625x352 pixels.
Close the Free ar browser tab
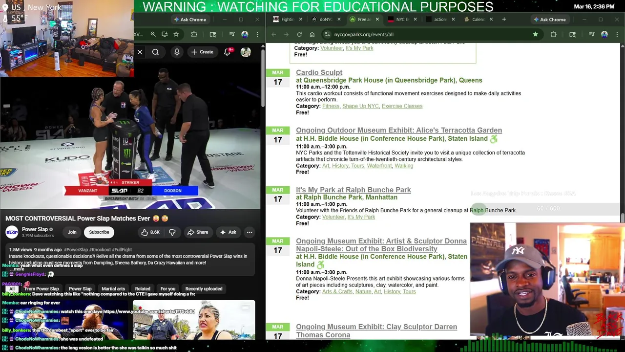377,20
